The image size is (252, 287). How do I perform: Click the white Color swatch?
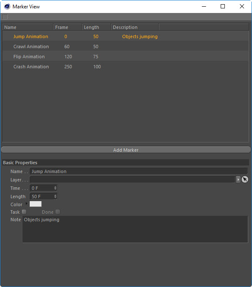(36, 204)
